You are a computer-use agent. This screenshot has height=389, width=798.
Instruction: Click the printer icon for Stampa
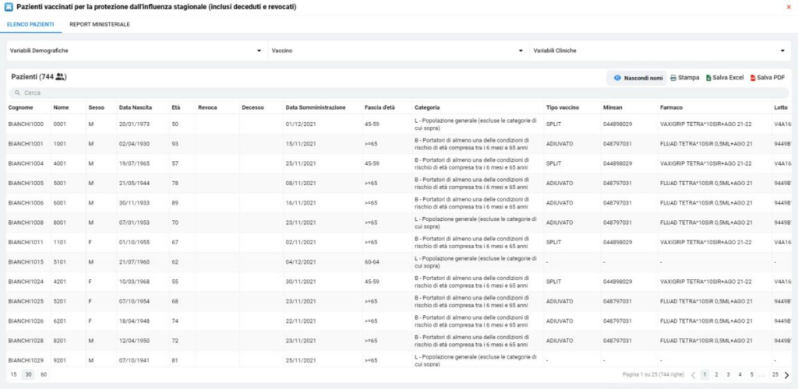pyautogui.click(x=673, y=78)
